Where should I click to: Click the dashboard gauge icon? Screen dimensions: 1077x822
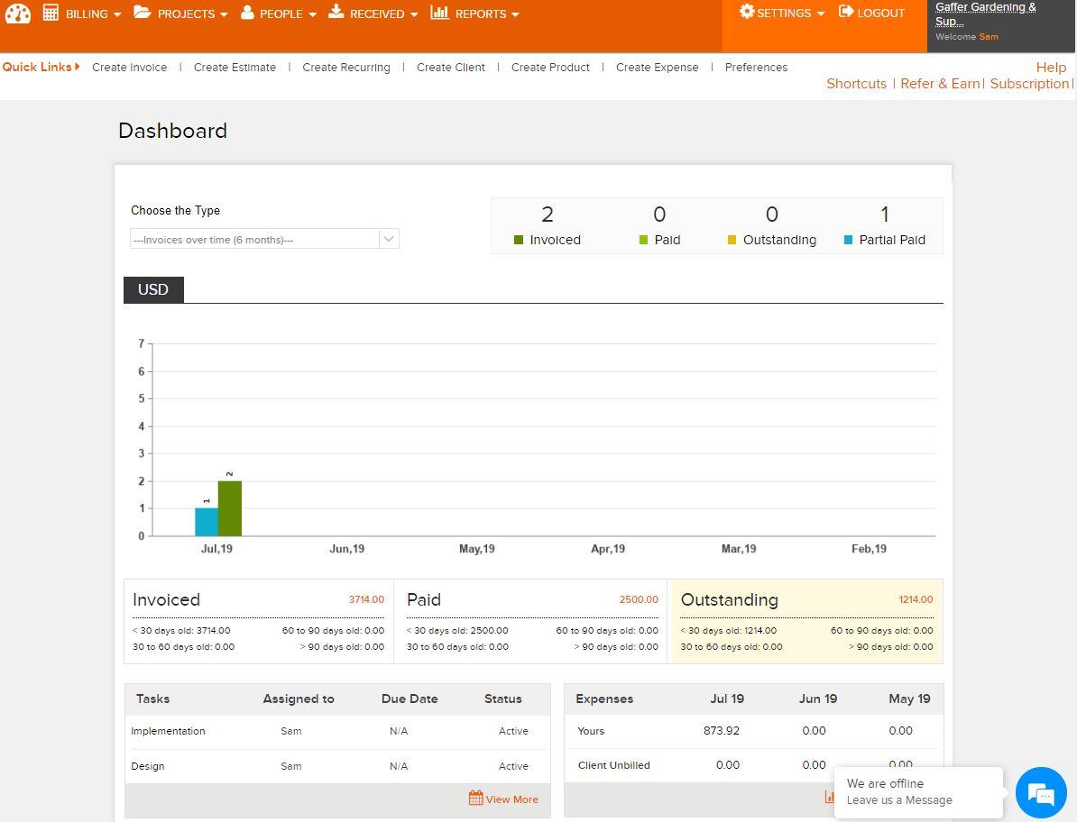18,14
